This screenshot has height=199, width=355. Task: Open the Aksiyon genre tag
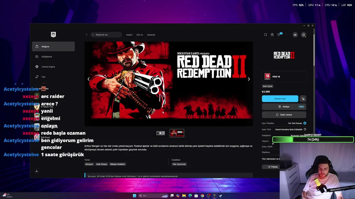pos(89,164)
